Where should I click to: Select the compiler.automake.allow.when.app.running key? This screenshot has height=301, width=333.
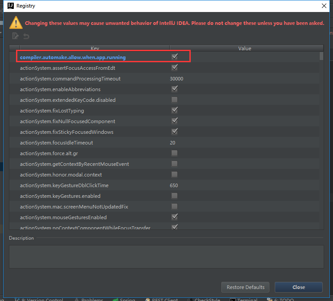tap(73, 57)
